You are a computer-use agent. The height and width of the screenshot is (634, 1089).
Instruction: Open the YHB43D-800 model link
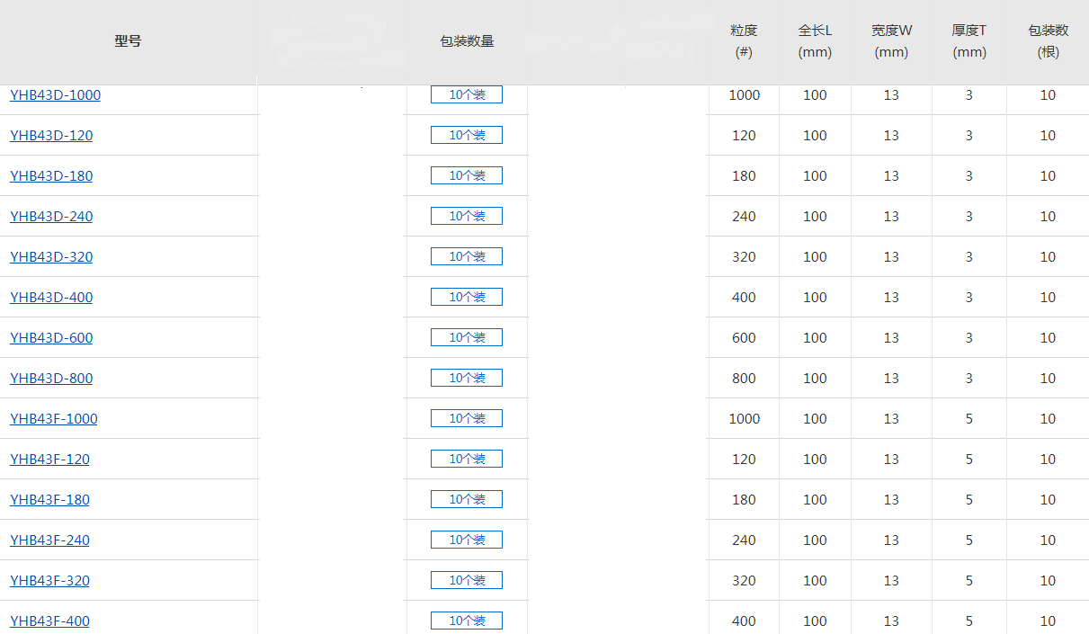click(x=51, y=379)
